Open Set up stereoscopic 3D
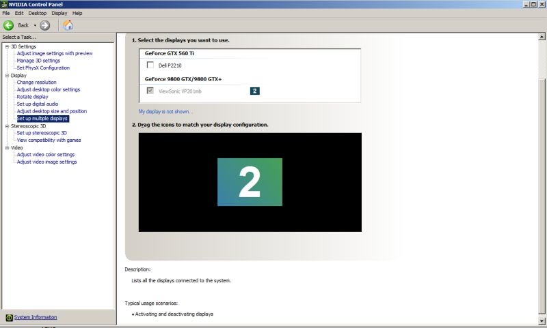This screenshot has height=328, width=547. 42,133
